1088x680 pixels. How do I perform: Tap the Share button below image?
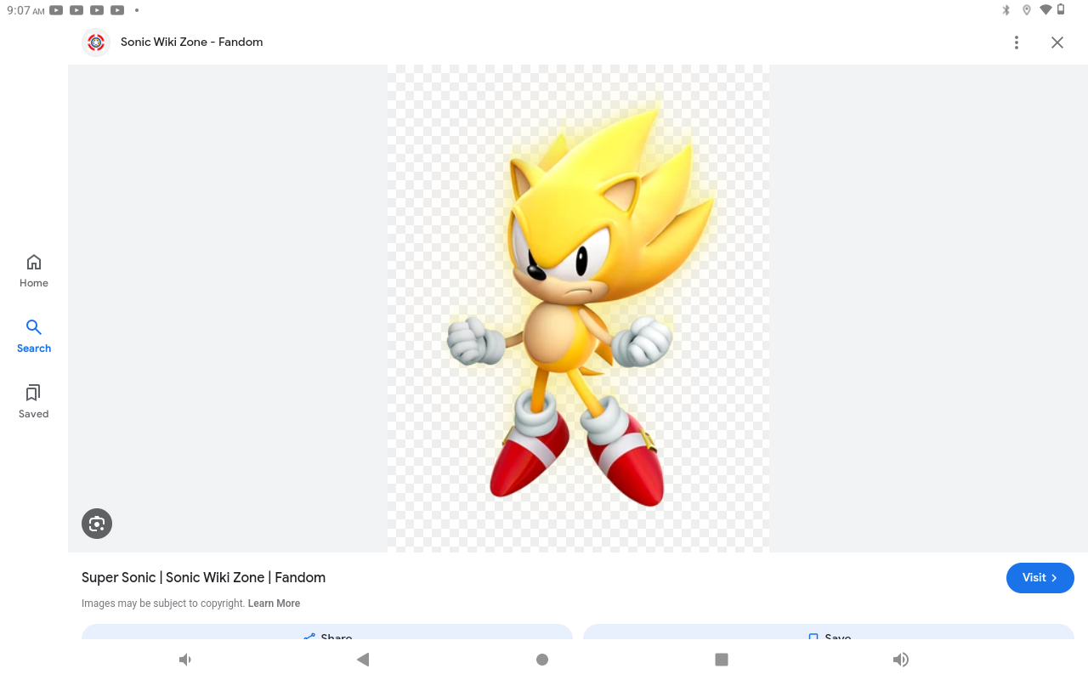[327, 633]
